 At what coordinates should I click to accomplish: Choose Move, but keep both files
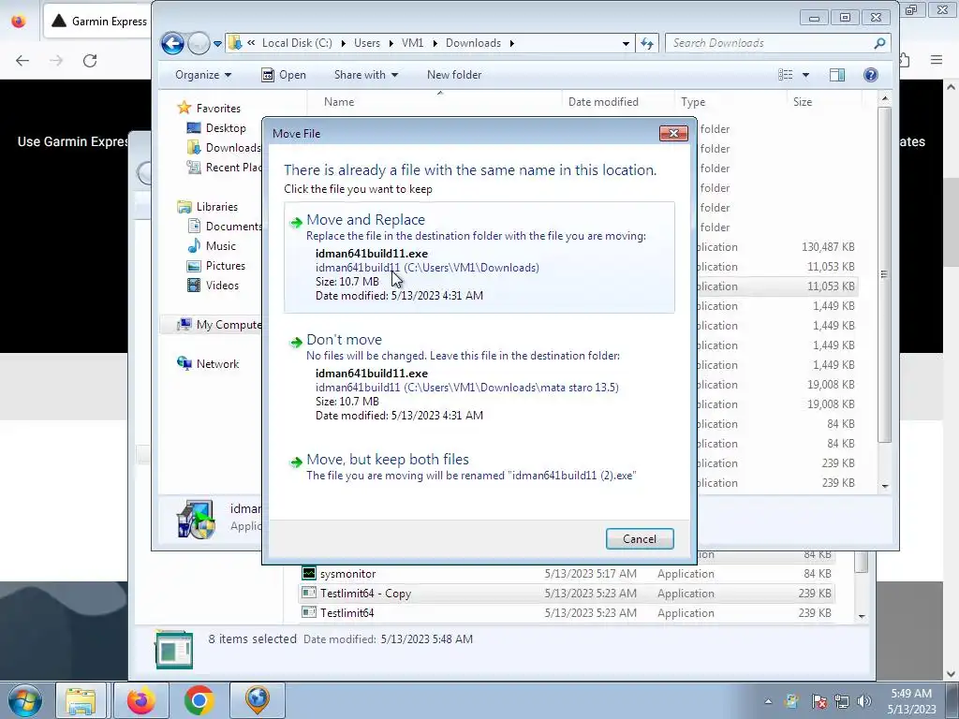[x=479, y=467]
